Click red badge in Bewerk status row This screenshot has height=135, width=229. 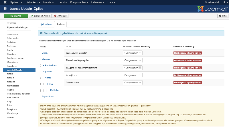(x=187, y=82)
